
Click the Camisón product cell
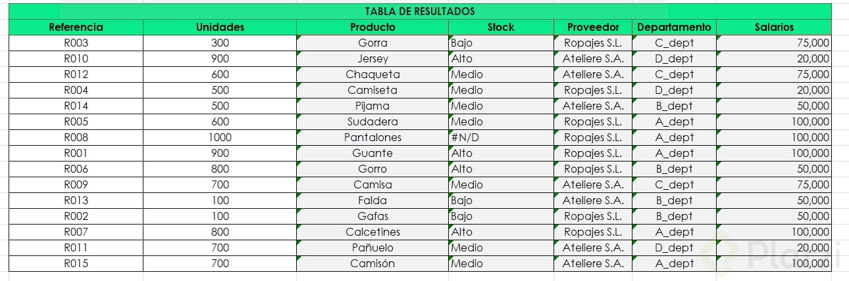pos(373,264)
